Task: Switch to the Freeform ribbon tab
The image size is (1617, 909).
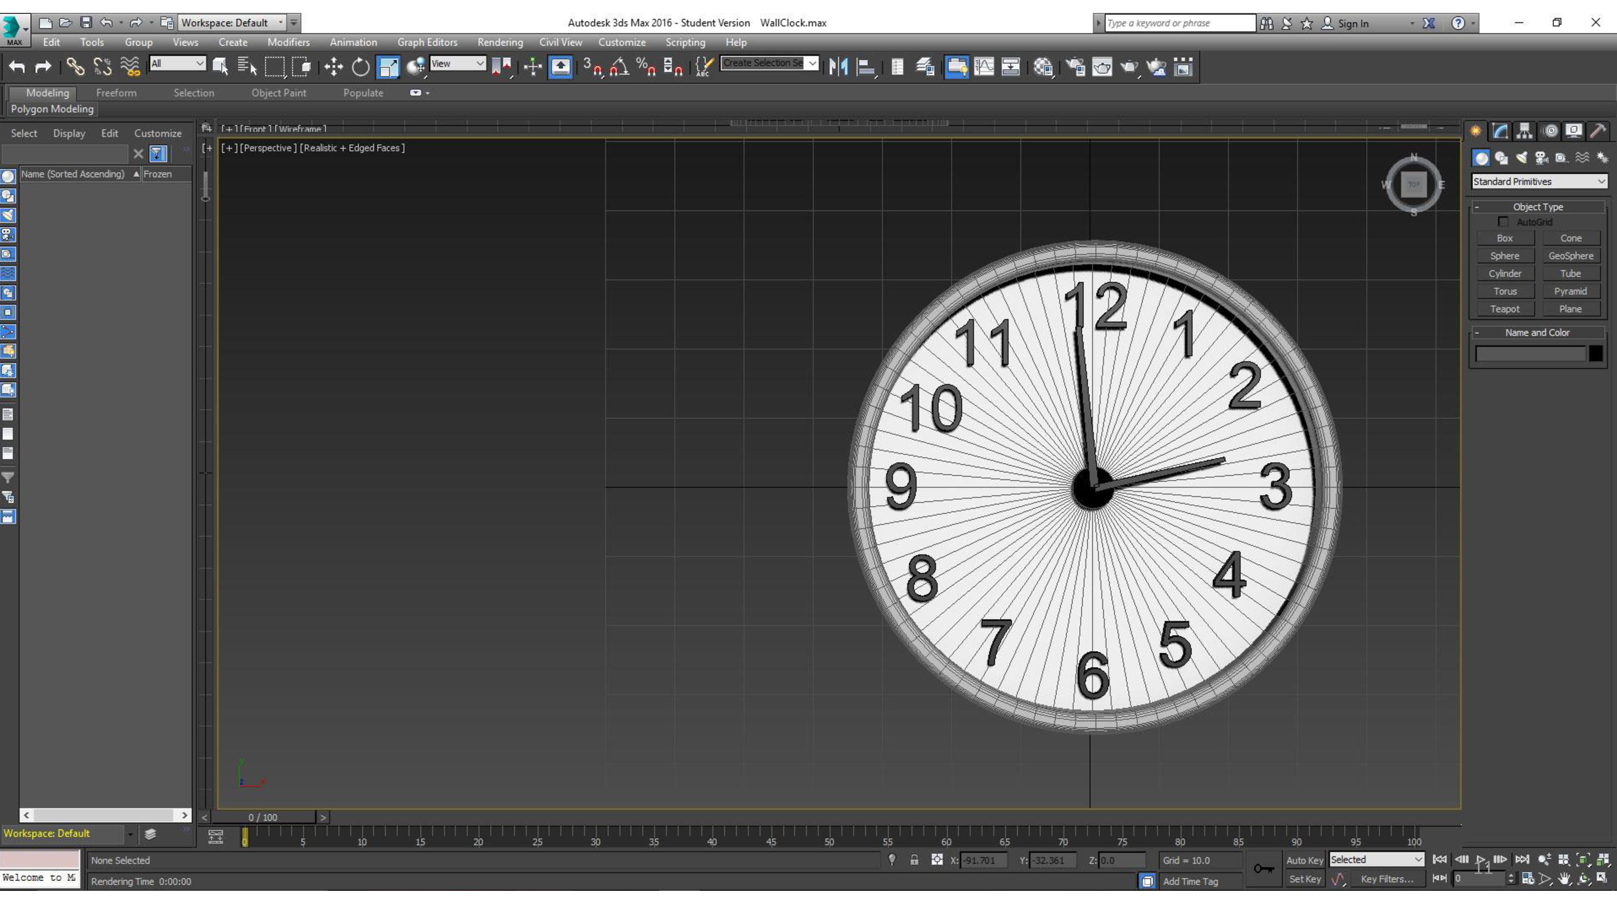Action: [116, 93]
